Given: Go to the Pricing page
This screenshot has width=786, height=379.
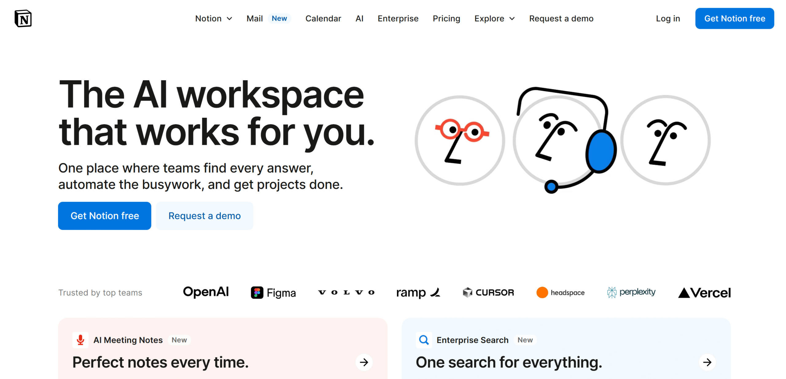Looking at the screenshot, I should tap(446, 18).
